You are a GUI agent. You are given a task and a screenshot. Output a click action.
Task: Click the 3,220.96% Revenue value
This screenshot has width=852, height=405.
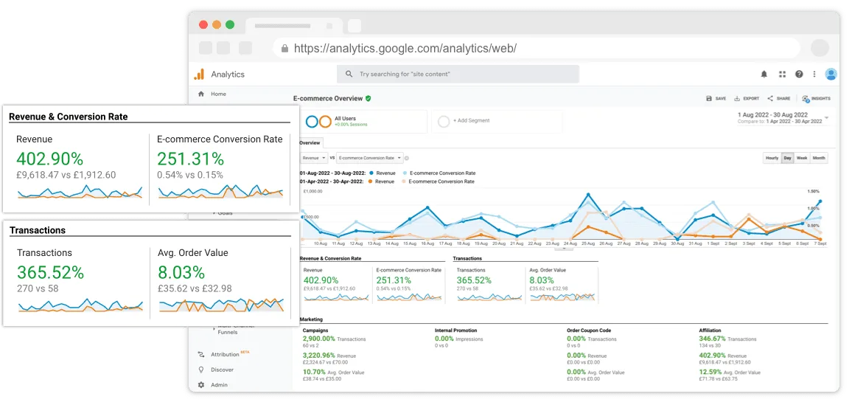319,355
